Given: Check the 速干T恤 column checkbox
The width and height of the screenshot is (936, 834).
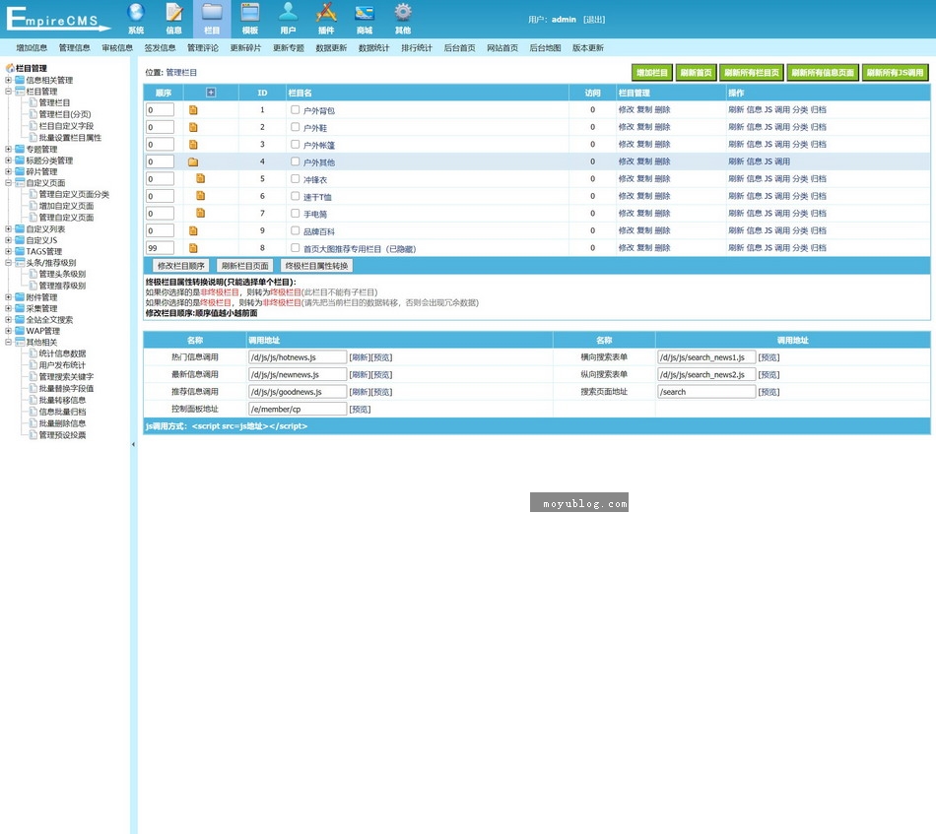Looking at the screenshot, I should (295, 196).
